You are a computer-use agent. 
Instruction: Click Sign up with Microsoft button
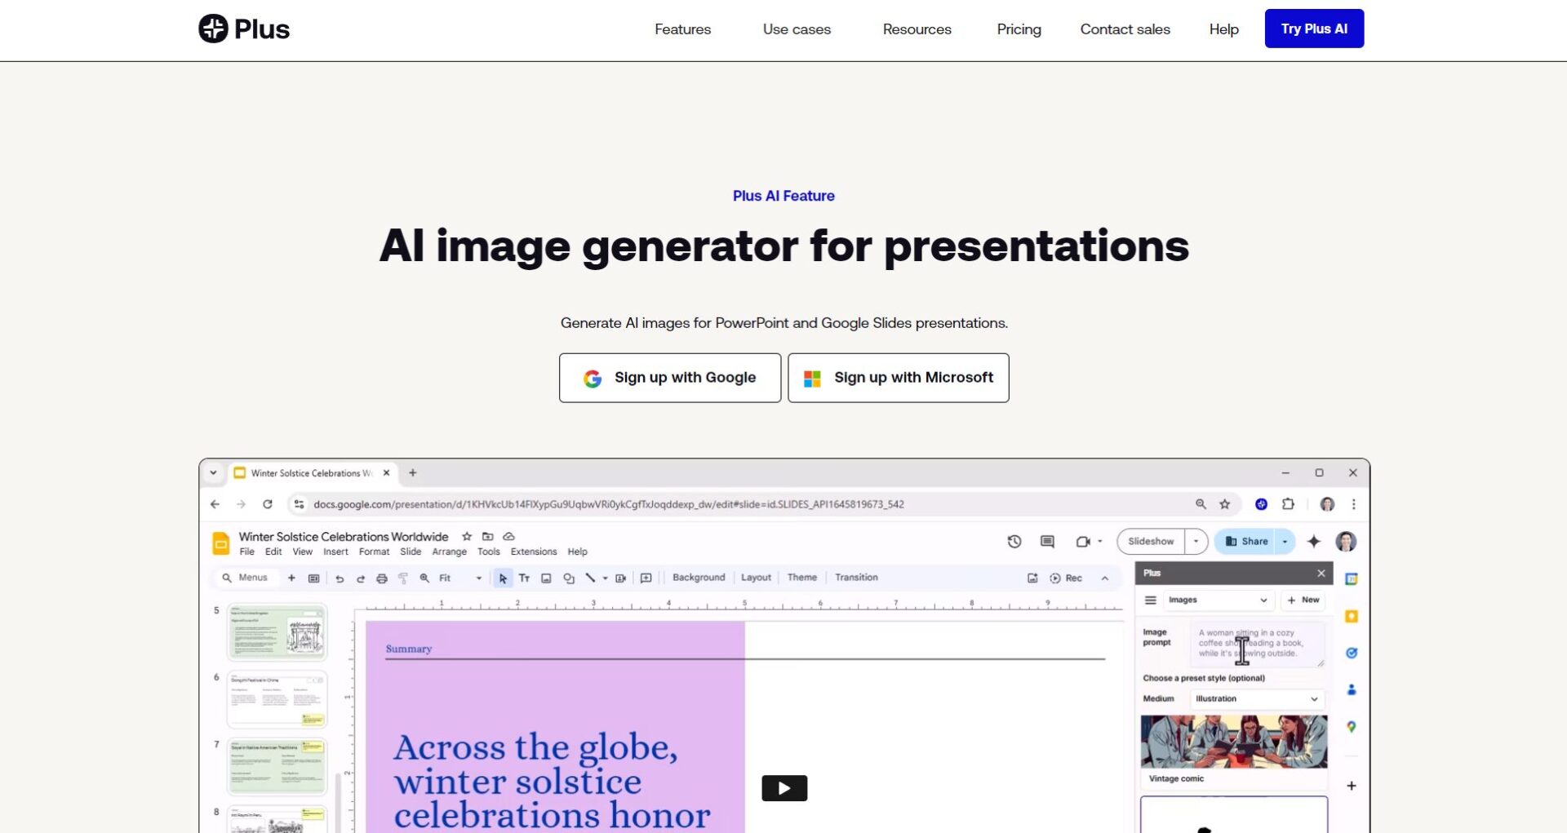(898, 378)
